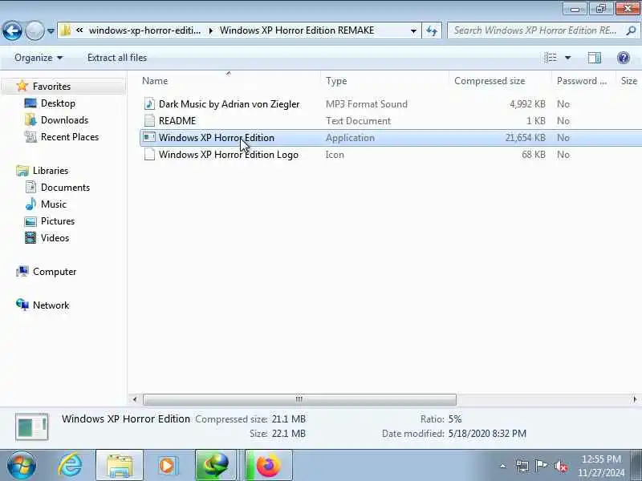Select Dark Music by Adrian von Ziegler
Screen dimensions: 642x481
coord(229,104)
